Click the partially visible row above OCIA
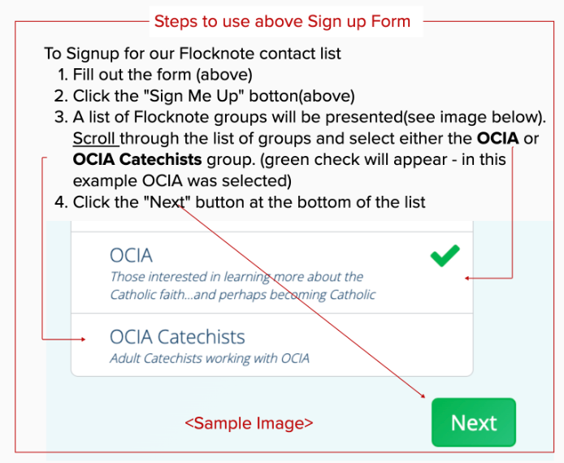The width and height of the screenshot is (564, 463). point(272,226)
